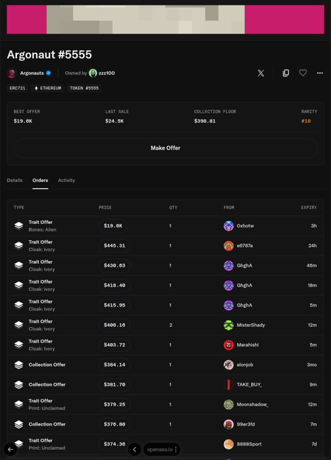Click the $430.63 price pill
Image resolution: width=331 pixels, height=460 pixels.
(114, 265)
